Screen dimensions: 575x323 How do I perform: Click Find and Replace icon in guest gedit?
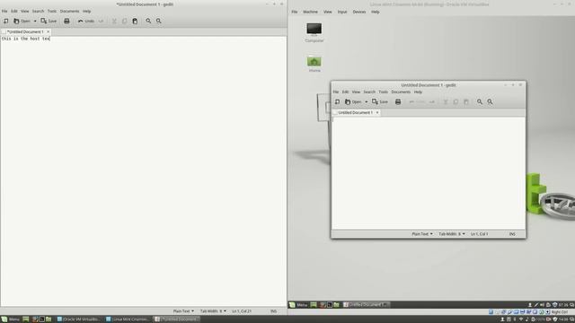pos(490,101)
